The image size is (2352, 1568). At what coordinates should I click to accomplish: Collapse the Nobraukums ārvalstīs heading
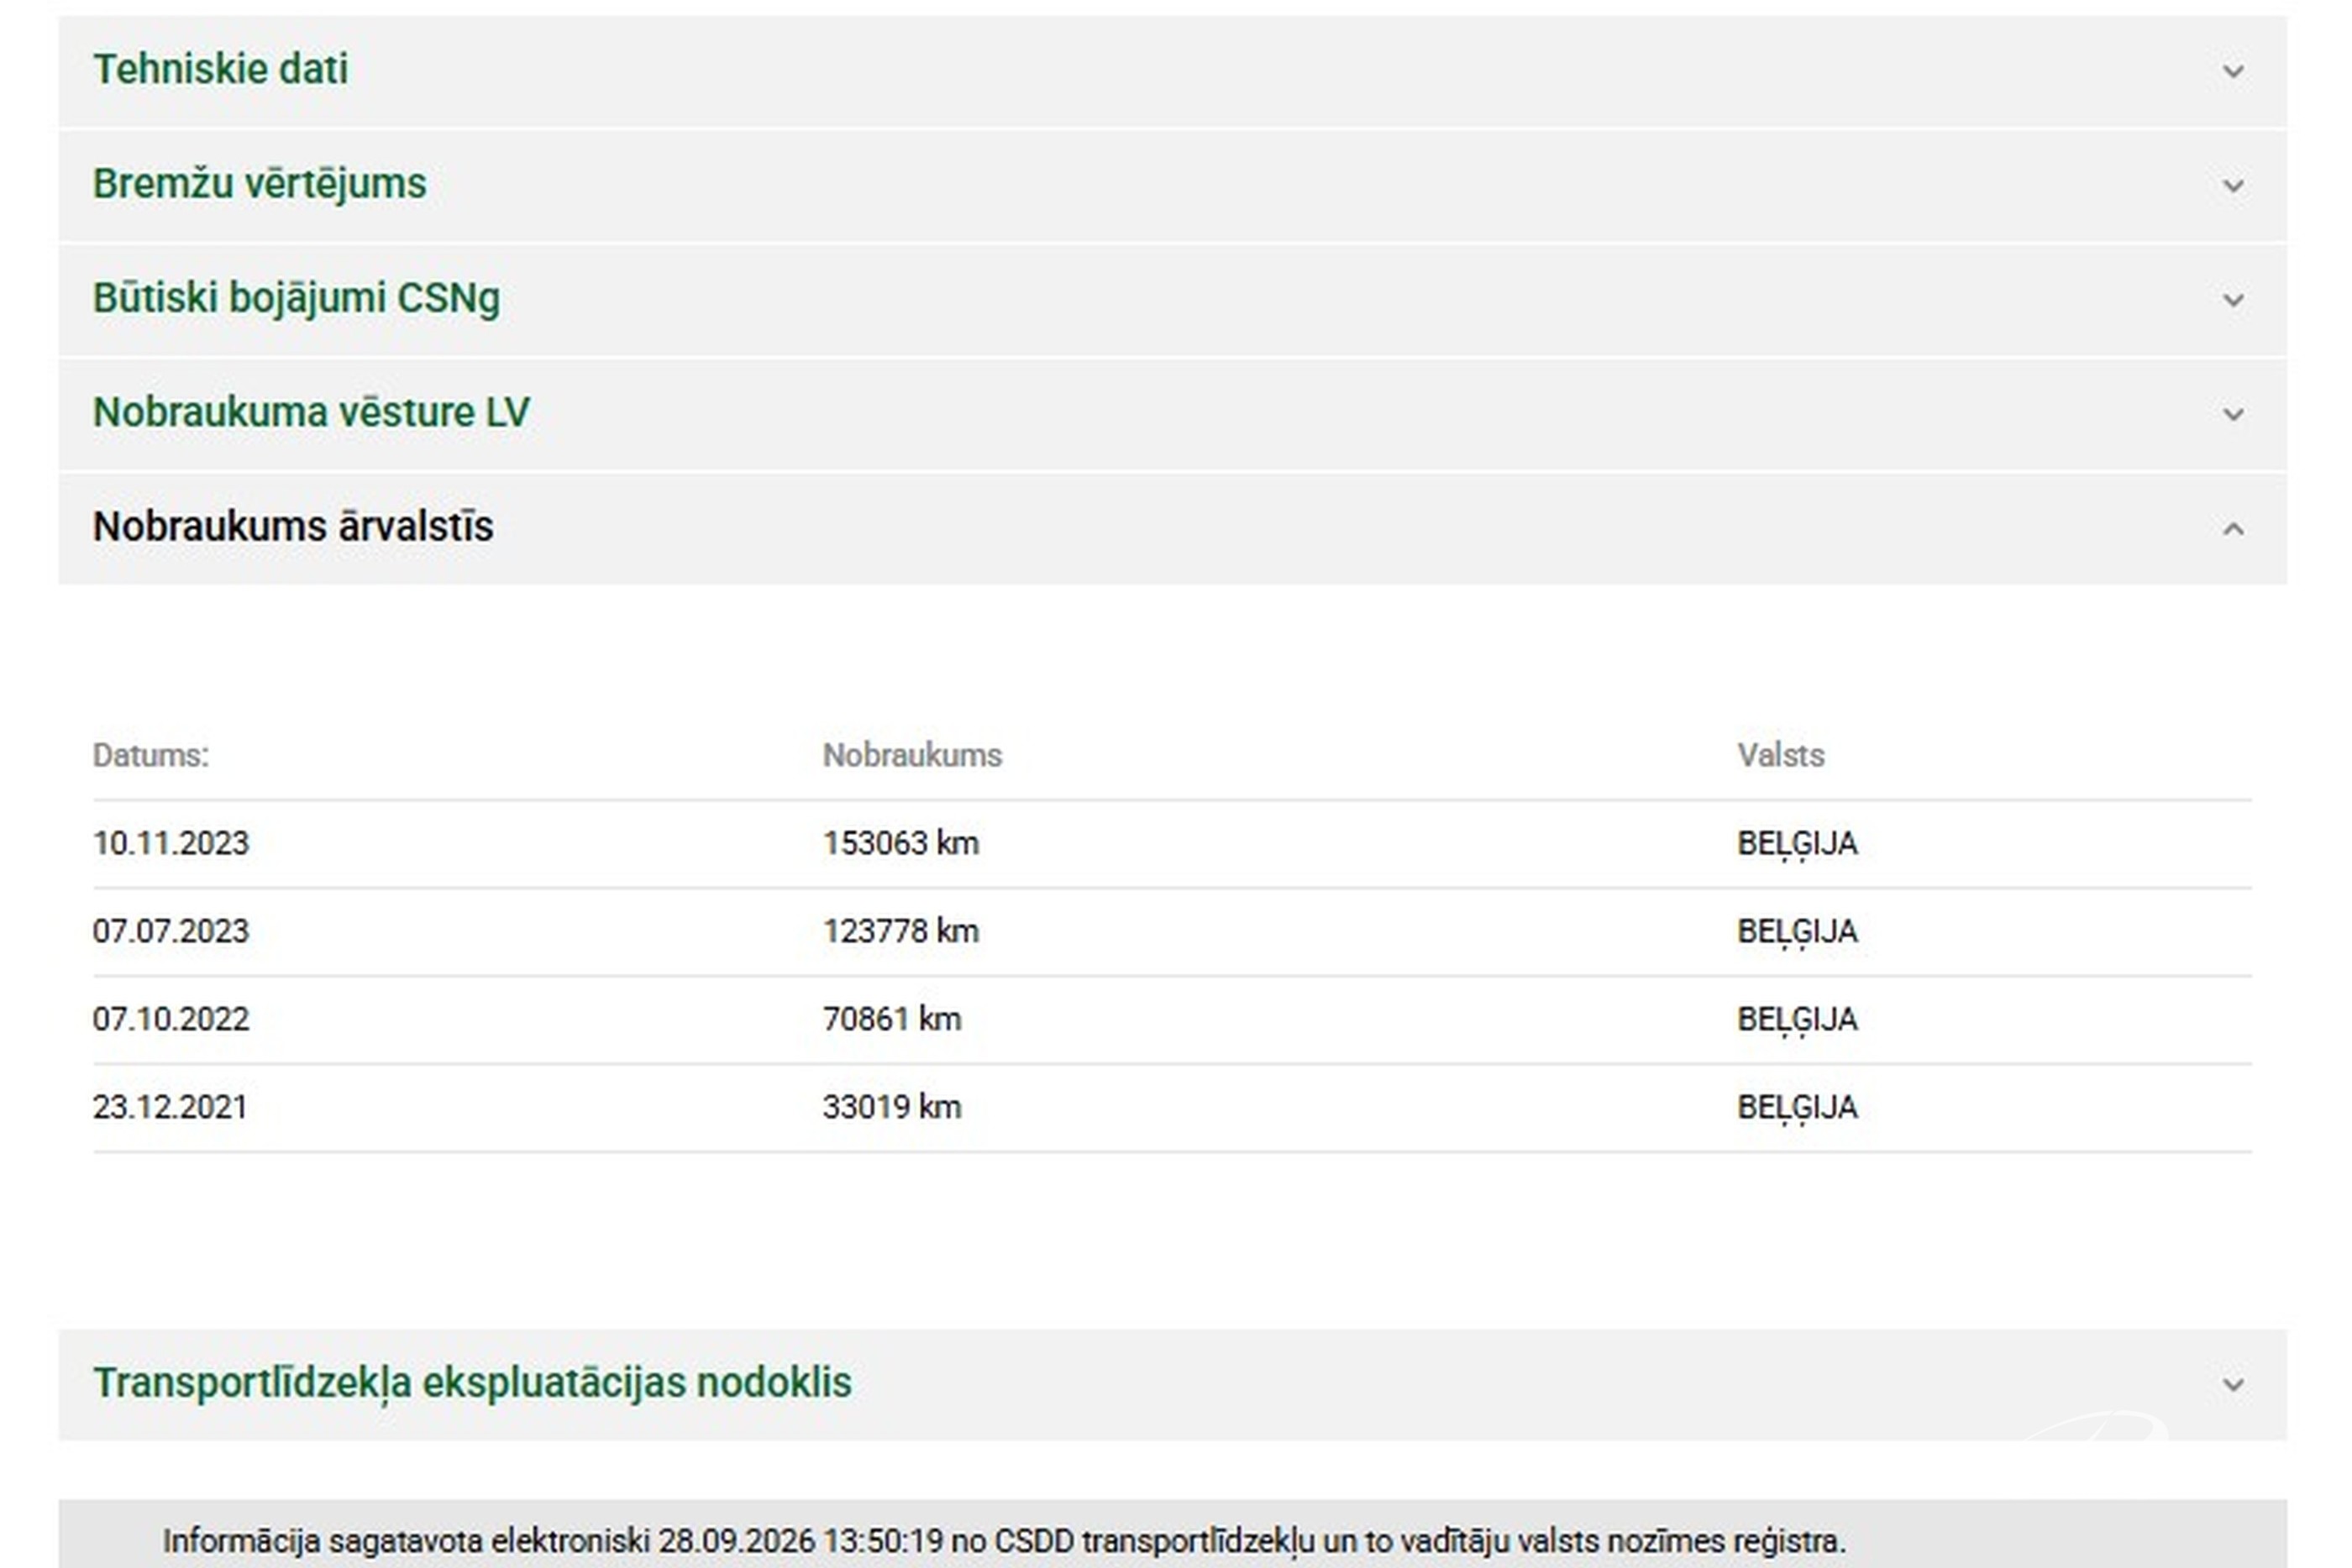coord(293,526)
